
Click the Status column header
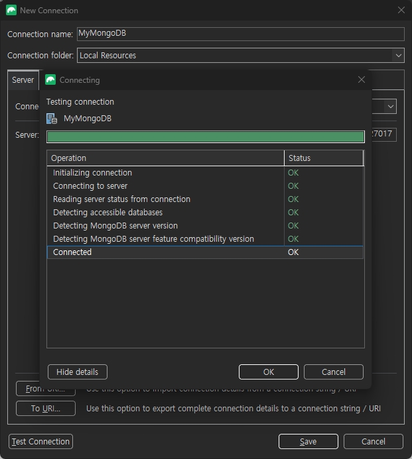(324, 158)
